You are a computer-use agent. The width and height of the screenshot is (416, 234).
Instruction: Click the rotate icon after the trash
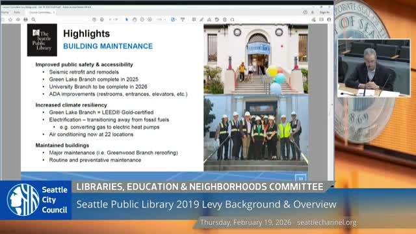pos(233,19)
